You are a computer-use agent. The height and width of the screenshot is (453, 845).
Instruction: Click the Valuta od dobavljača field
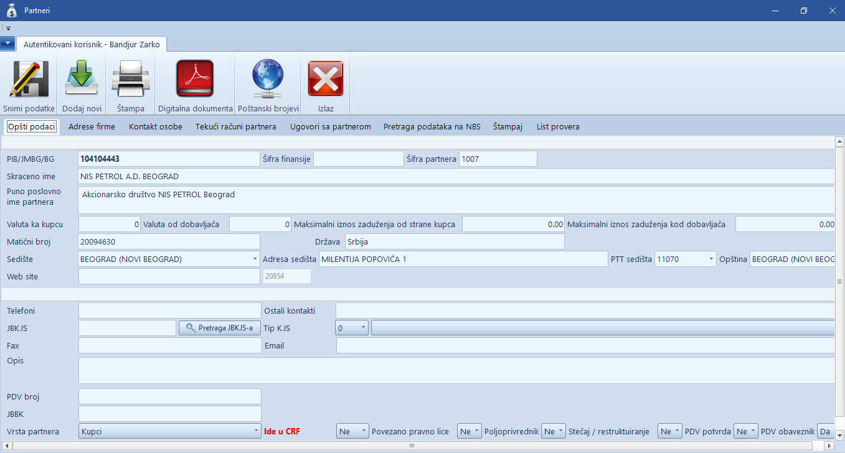pos(260,223)
